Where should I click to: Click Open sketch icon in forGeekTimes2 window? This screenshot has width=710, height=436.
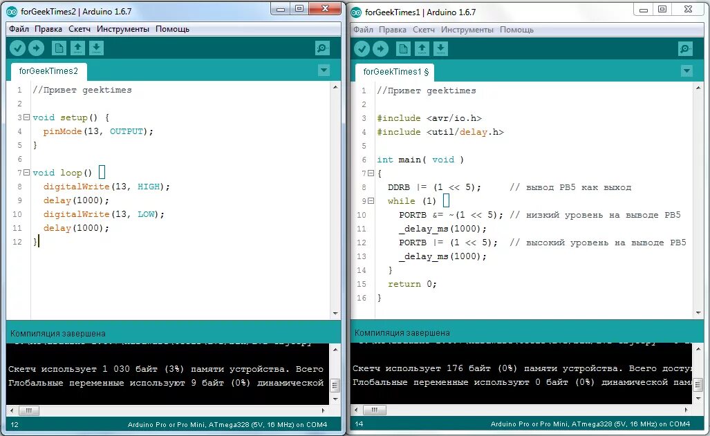tap(78, 48)
